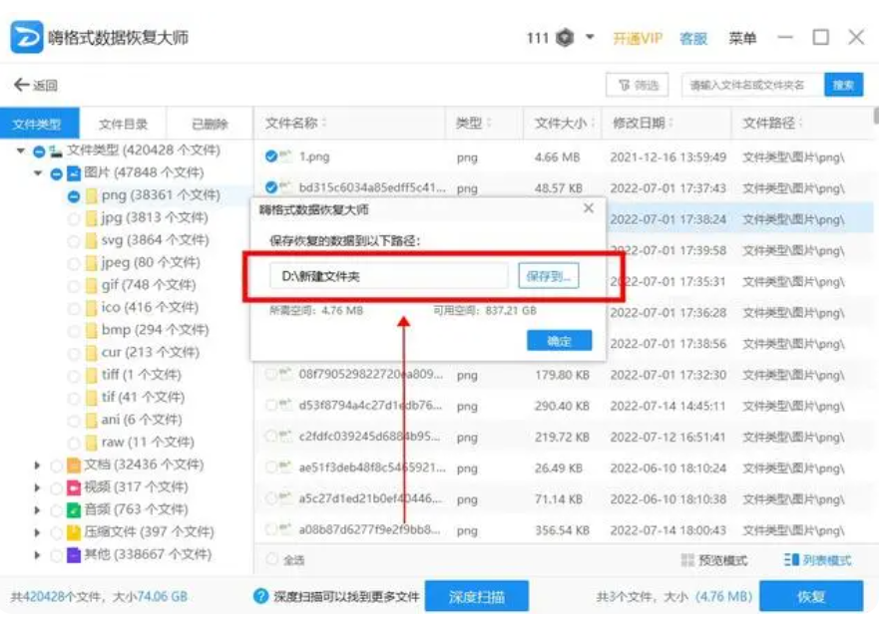
Task: Switch to 列表模式 list mode
Action: (x=818, y=560)
